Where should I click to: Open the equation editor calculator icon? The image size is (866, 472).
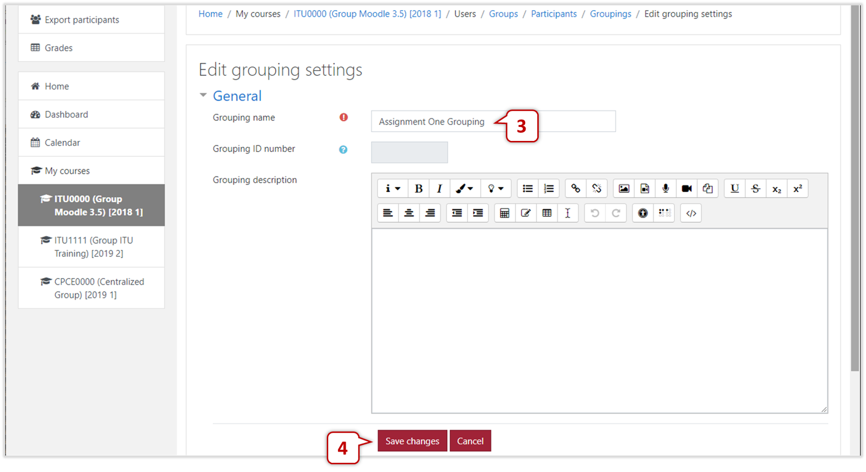pyautogui.click(x=505, y=213)
